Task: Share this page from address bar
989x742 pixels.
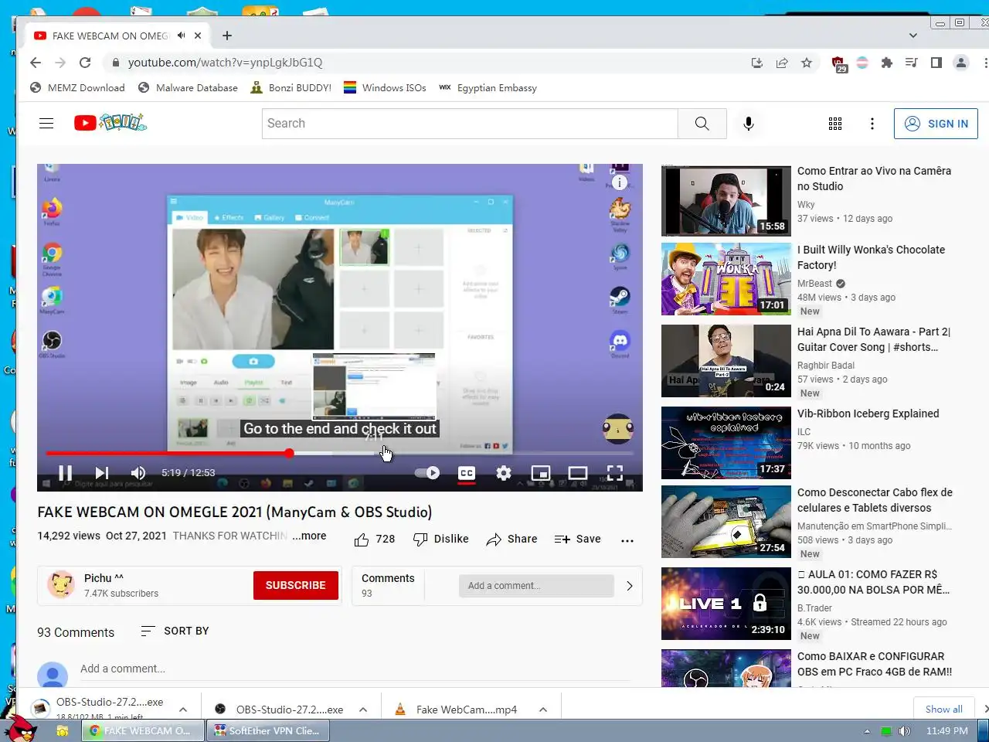Action: 782,63
